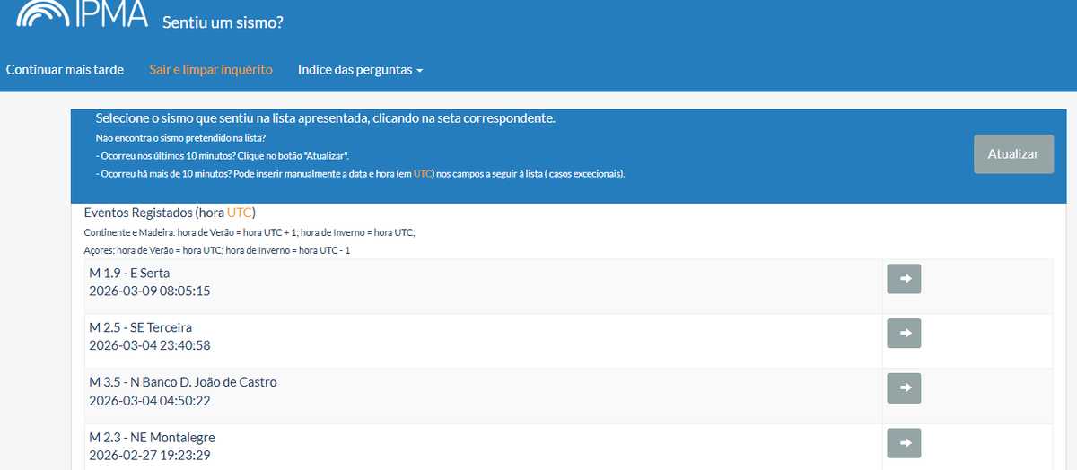Click date '2026-02-27 19:23:29'
The width and height of the screenshot is (1077, 470).
[x=150, y=455]
